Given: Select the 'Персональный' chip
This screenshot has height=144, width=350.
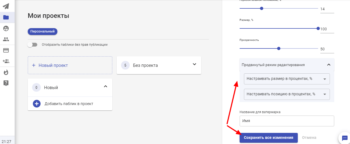Looking at the screenshot, I should click(x=42, y=31).
